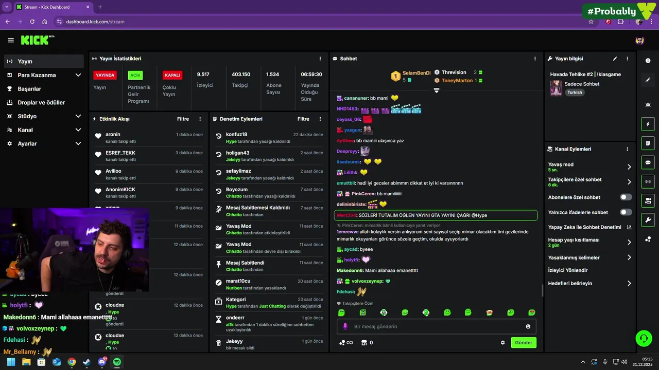
Task: Focus the Bir mesaj gönderin input field
Action: (437, 326)
